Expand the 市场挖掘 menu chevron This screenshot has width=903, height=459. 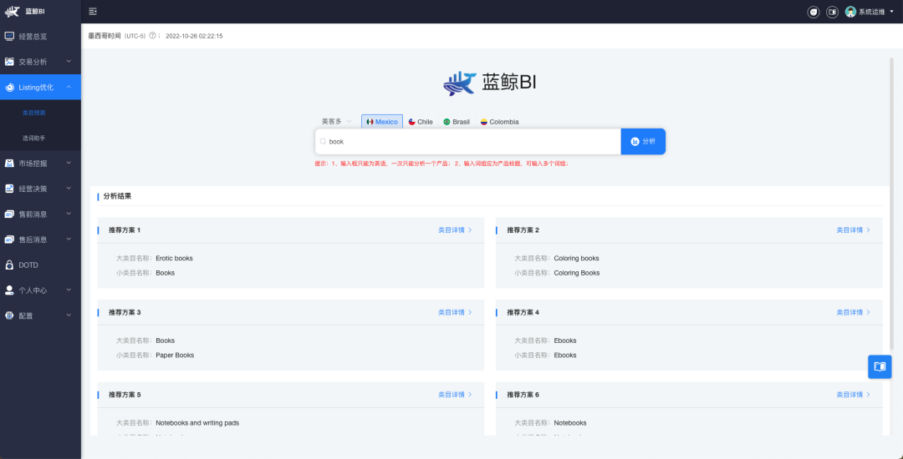(69, 163)
